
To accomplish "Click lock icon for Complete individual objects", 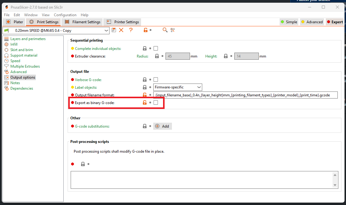I will pyautogui.click(x=145, y=48).
